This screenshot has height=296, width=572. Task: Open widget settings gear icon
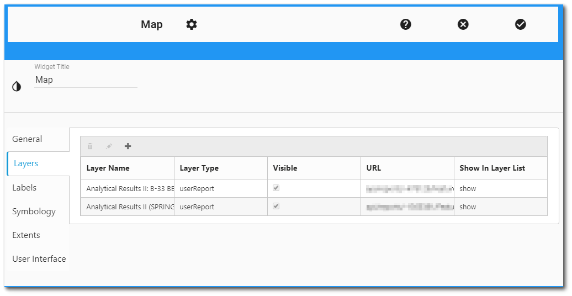pyautogui.click(x=192, y=24)
